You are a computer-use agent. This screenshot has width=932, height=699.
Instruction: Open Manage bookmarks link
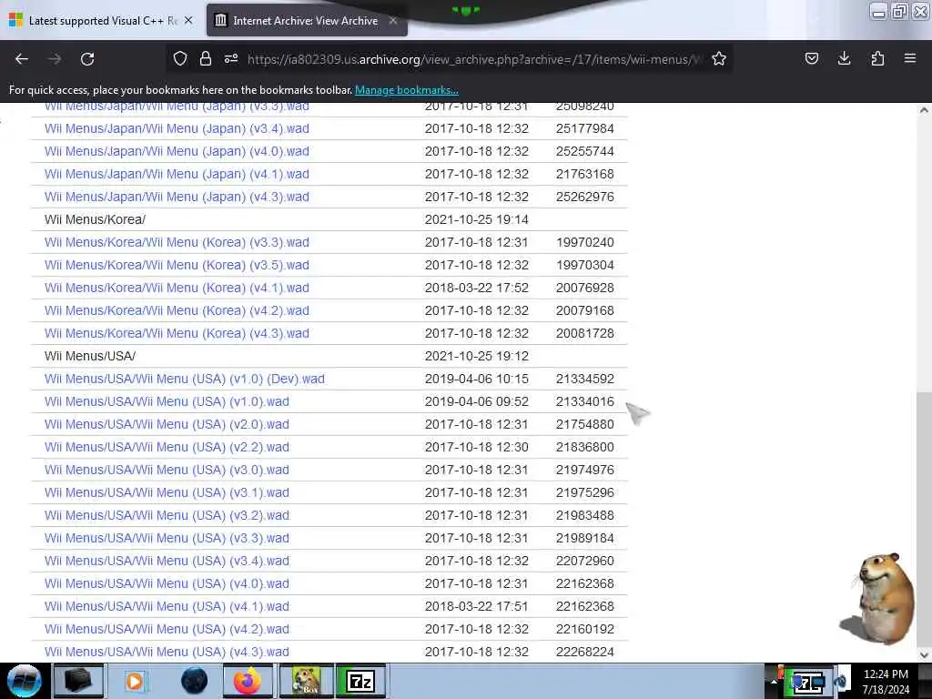coord(407,90)
